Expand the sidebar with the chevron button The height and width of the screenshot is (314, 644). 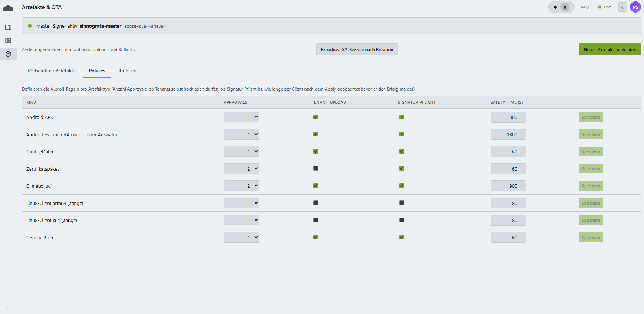pos(8,307)
